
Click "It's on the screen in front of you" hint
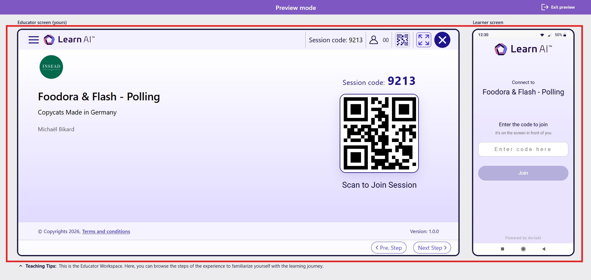(523, 133)
